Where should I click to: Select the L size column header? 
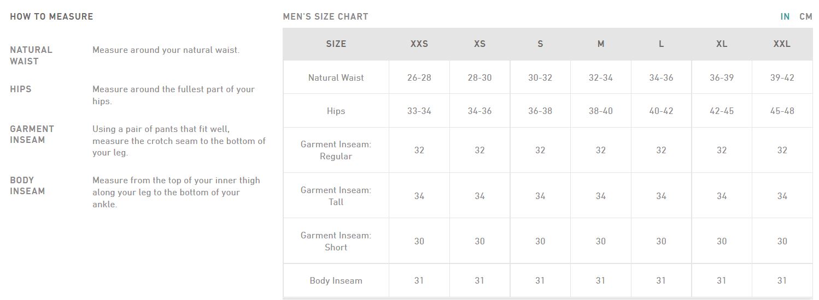click(661, 44)
